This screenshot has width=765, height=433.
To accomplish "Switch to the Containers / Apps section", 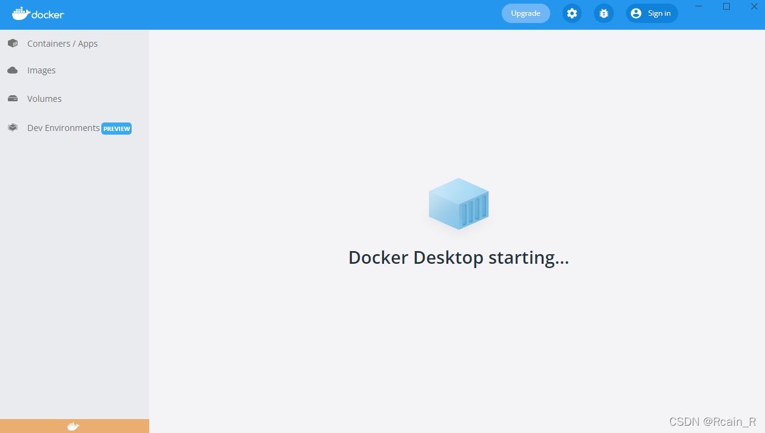I will (x=62, y=43).
